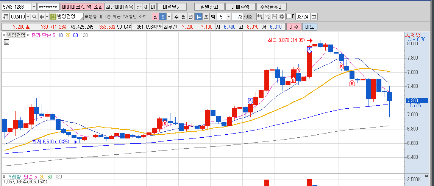This screenshot has height=186, width=434.
Task: Select the 일 daily period toggle
Action: coord(156,17)
